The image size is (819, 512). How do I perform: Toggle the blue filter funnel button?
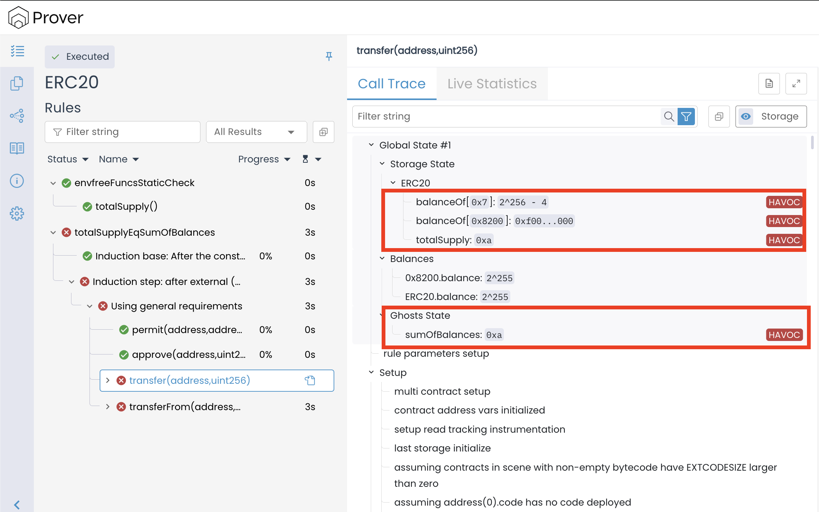click(x=686, y=117)
